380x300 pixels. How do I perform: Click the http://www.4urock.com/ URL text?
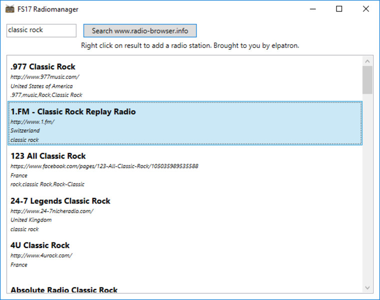41,255
